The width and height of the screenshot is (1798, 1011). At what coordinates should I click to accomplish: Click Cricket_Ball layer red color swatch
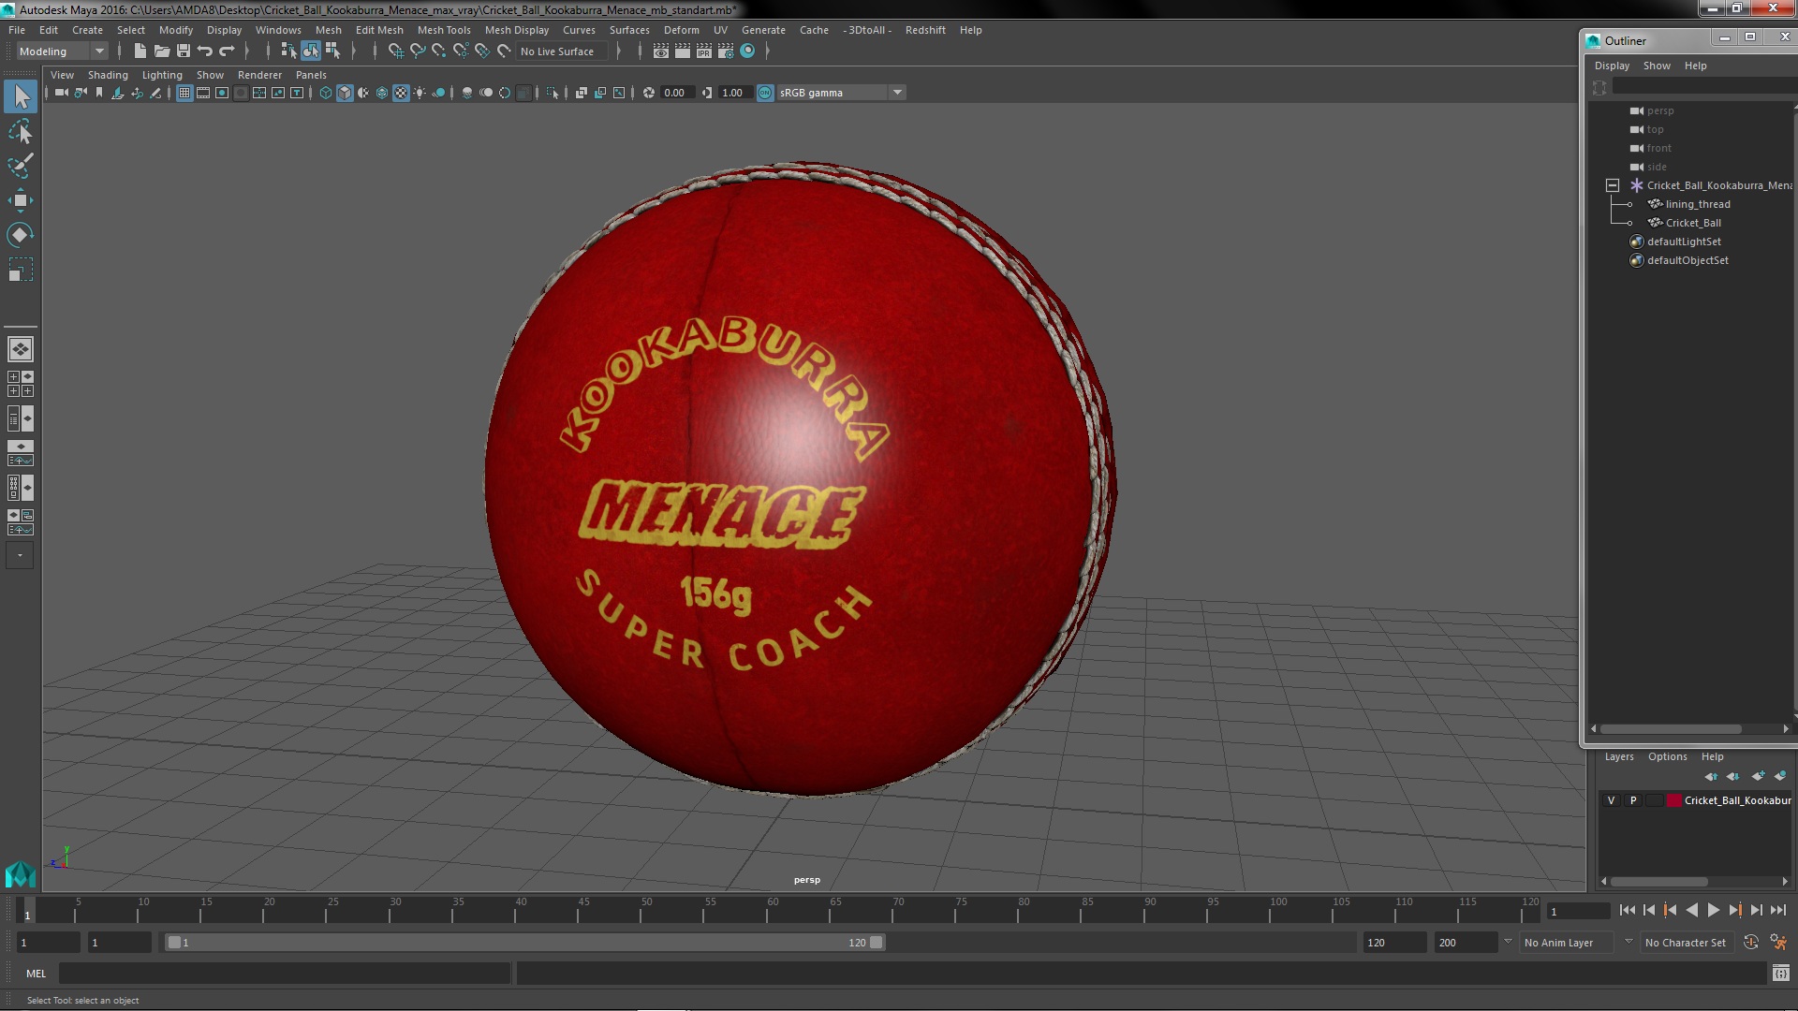pos(1674,800)
